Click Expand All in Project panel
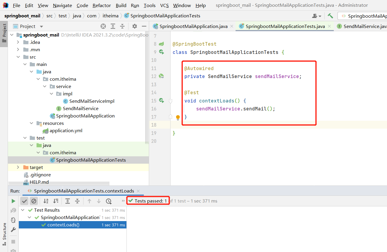 pyautogui.click(x=113, y=26)
